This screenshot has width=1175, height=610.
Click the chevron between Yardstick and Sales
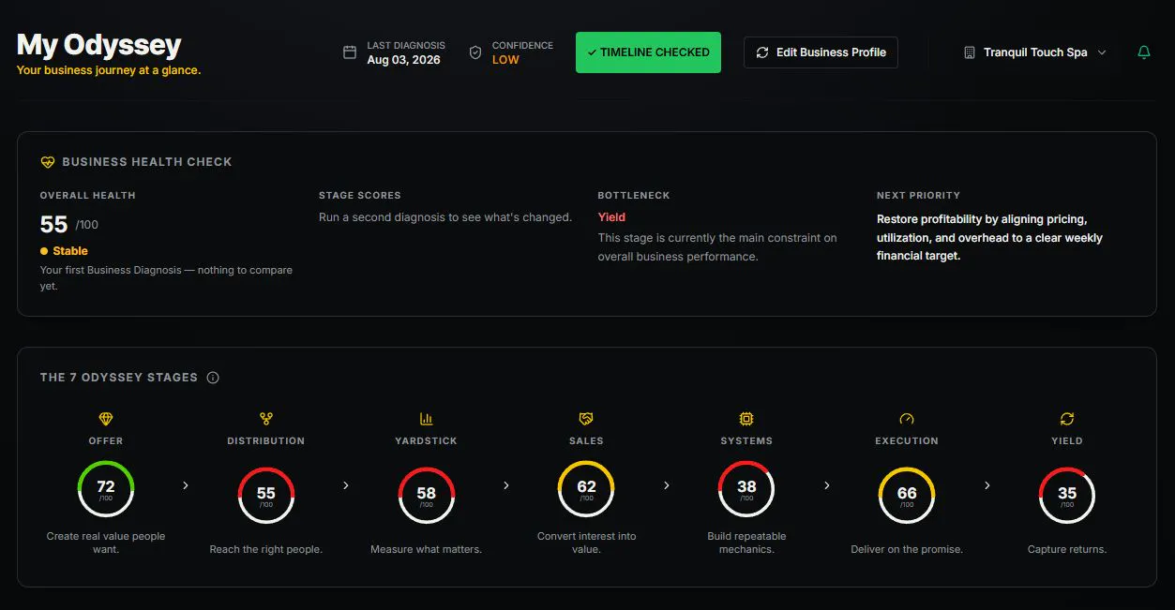point(506,485)
